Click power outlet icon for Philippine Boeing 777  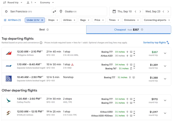point(127,52)
